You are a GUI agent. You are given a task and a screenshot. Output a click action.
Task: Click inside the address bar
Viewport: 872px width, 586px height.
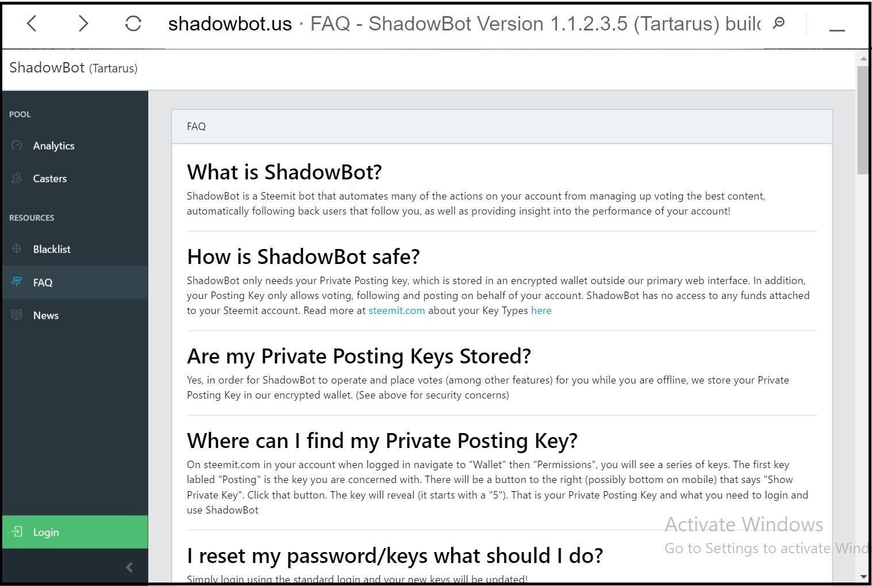tap(402, 24)
